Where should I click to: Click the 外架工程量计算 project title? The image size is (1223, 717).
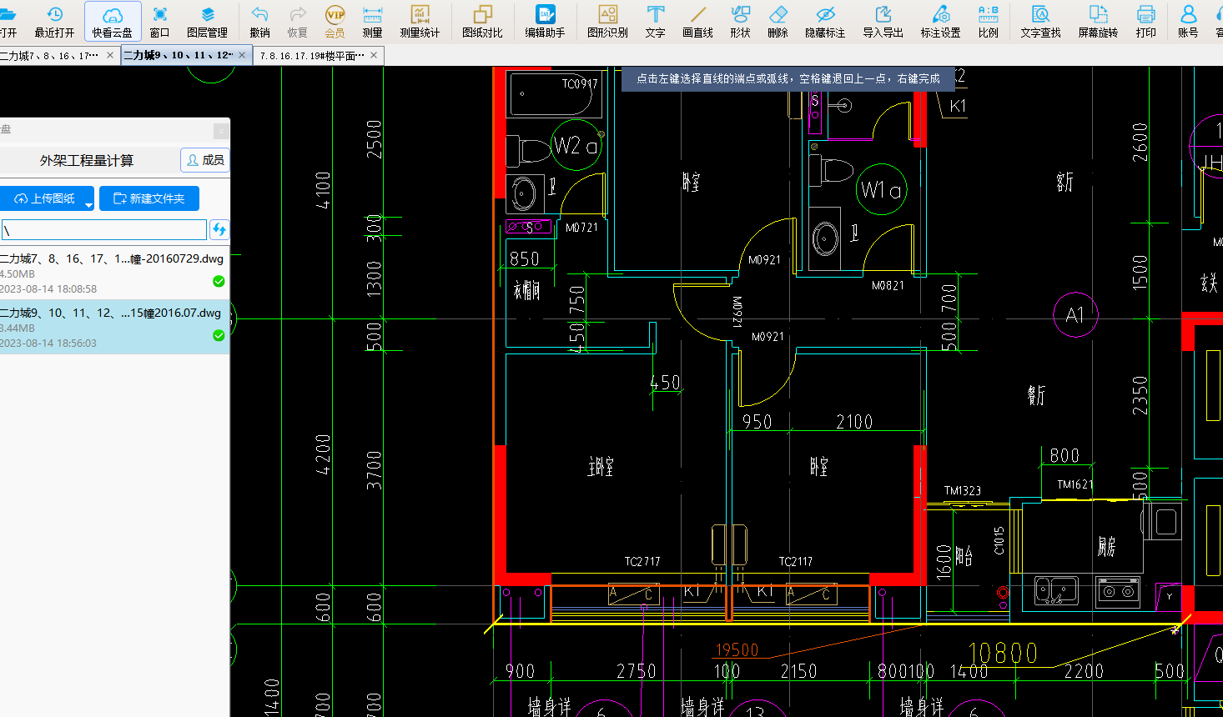[x=87, y=160]
